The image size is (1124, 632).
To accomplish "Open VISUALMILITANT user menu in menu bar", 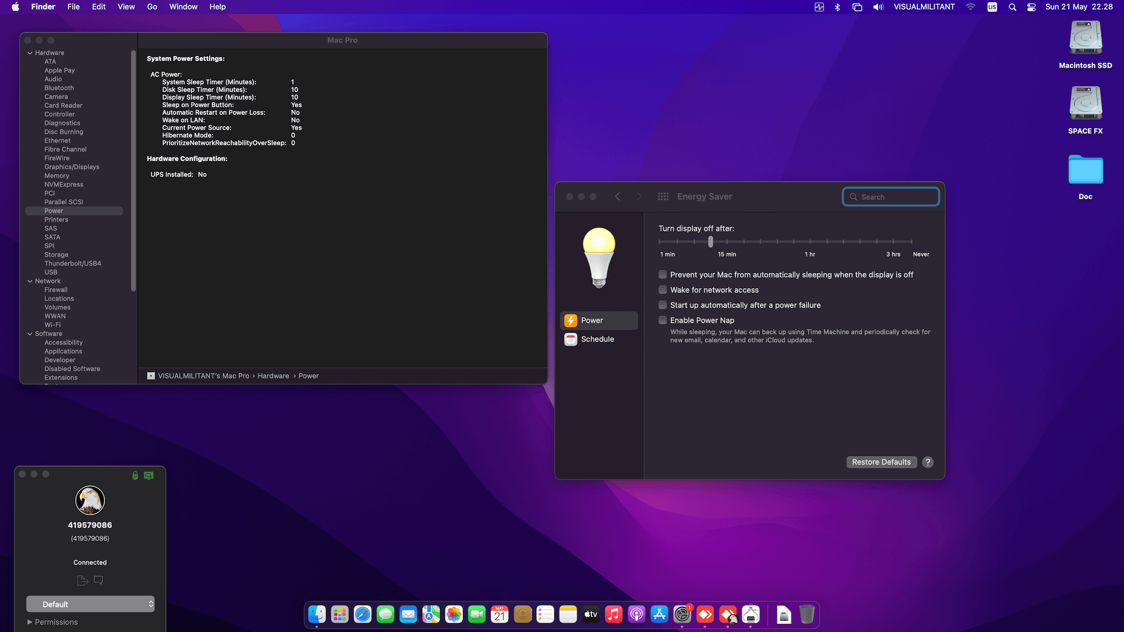I will (x=924, y=7).
